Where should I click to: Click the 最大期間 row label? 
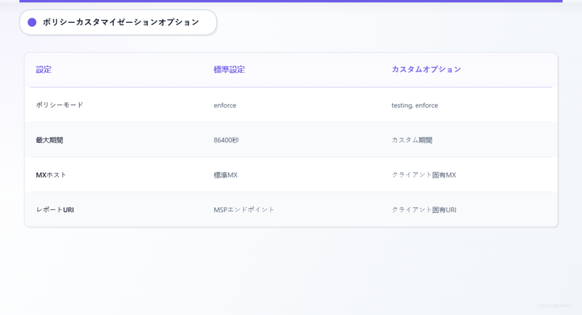coord(49,140)
